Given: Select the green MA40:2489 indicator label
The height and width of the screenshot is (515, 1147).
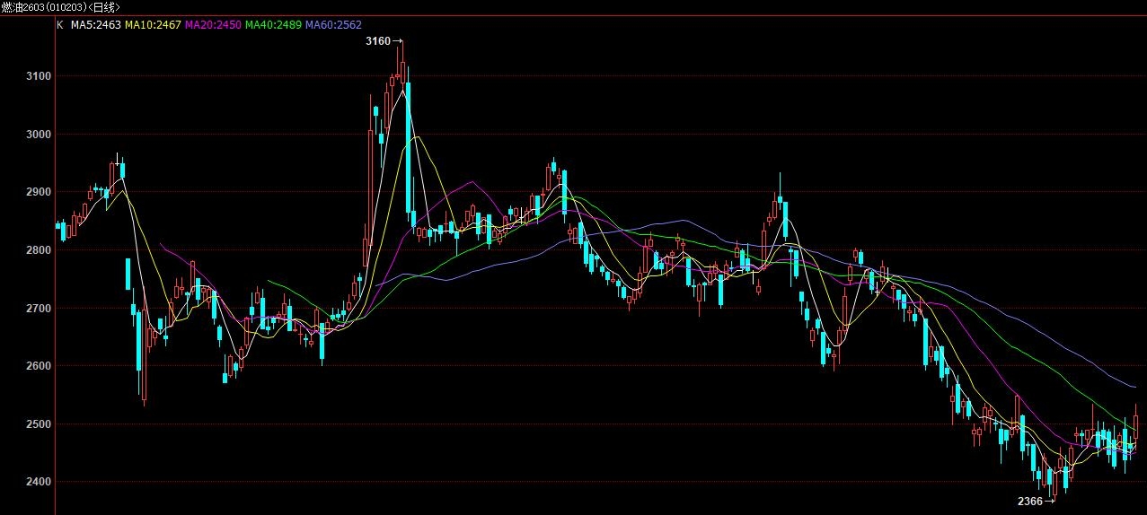Looking at the screenshot, I should point(273,25).
